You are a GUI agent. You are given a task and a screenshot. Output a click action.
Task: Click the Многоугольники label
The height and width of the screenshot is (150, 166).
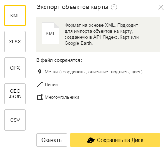62,97
